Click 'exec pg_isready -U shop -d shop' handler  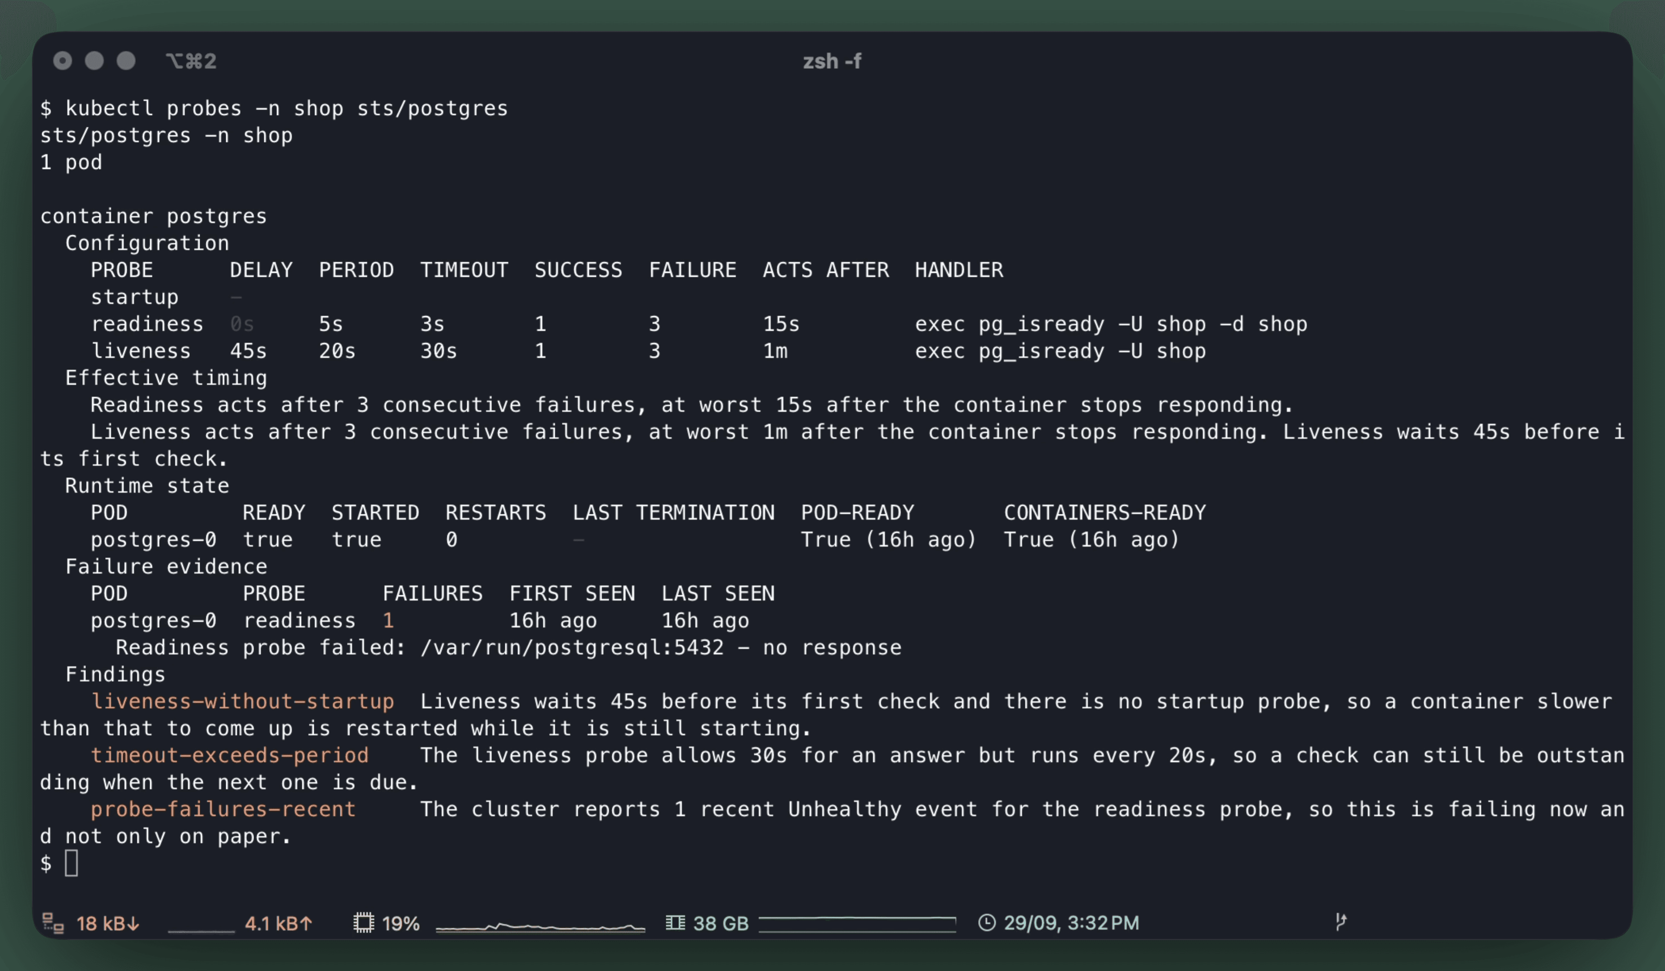click(1111, 324)
